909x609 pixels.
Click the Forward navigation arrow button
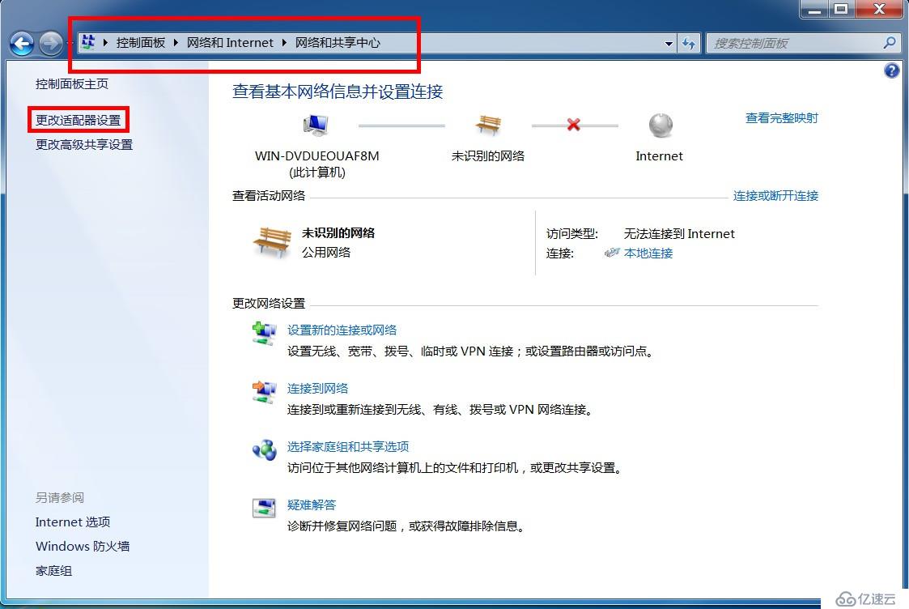tap(51, 44)
